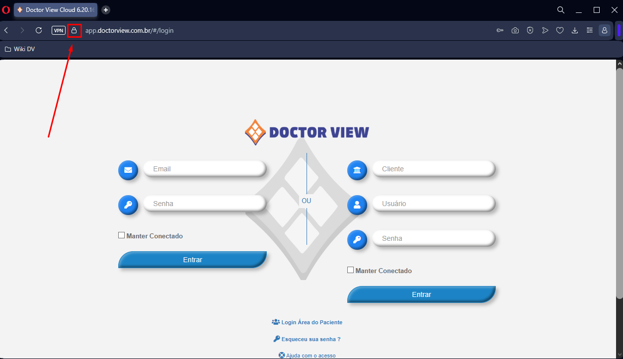Image resolution: width=623 pixels, height=359 pixels.
Task: Open the Login Área do Paciente link
Action: (311, 322)
